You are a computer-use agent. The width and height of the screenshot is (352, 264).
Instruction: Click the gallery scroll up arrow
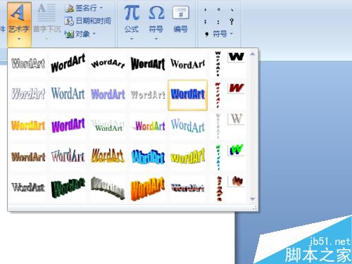click(253, 54)
